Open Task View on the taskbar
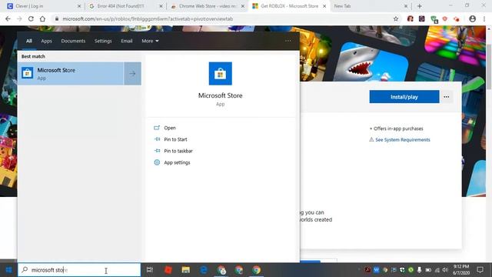This screenshot has width=492, height=277. pyautogui.click(x=150, y=270)
